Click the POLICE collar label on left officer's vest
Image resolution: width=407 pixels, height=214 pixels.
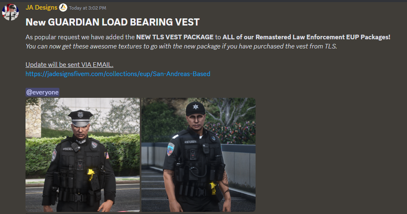pos(81,142)
